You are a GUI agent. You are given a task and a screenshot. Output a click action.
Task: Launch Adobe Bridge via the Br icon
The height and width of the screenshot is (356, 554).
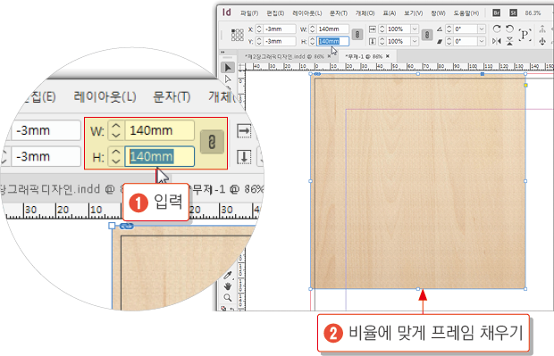coord(497,13)
